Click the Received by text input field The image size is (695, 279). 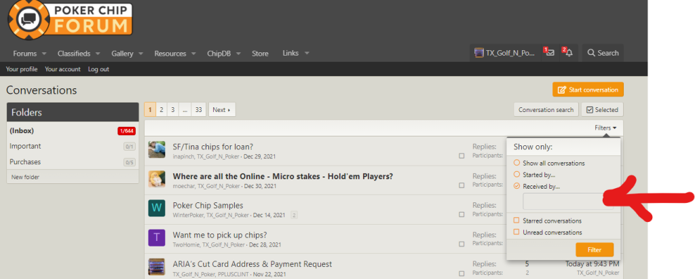[x=562, y=201]
